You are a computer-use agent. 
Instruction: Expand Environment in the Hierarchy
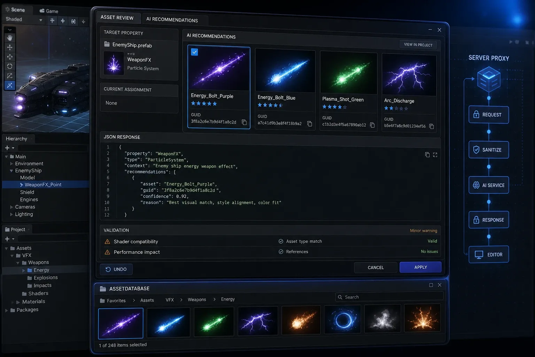click(x=11, y=164)
